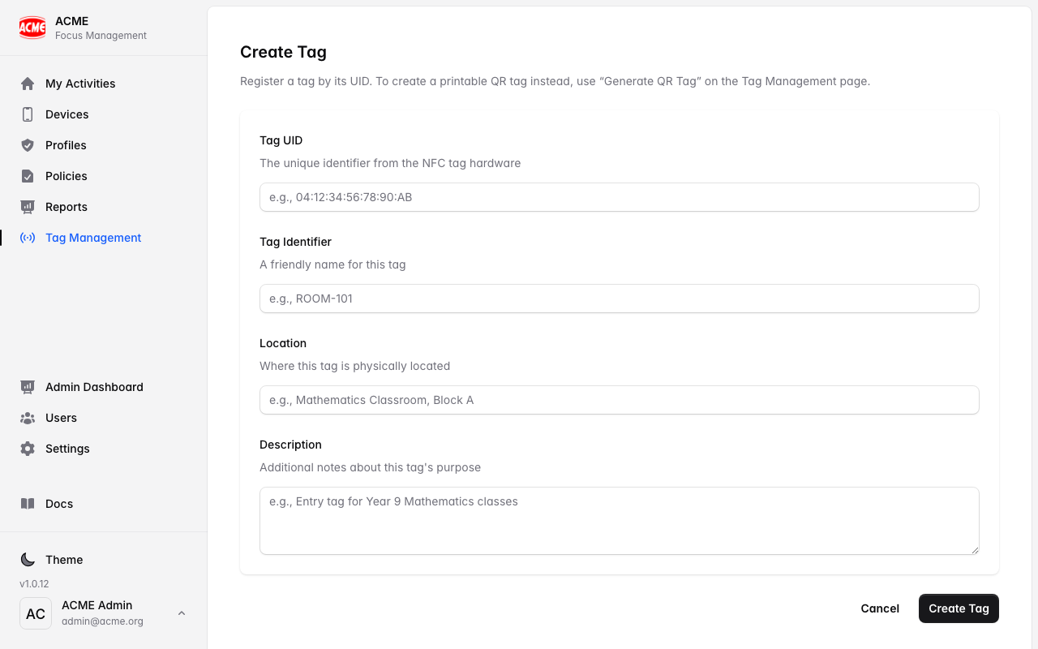The image size is (1038, 649).
Task: Open My Activities home icon
Action: [28, 84]
